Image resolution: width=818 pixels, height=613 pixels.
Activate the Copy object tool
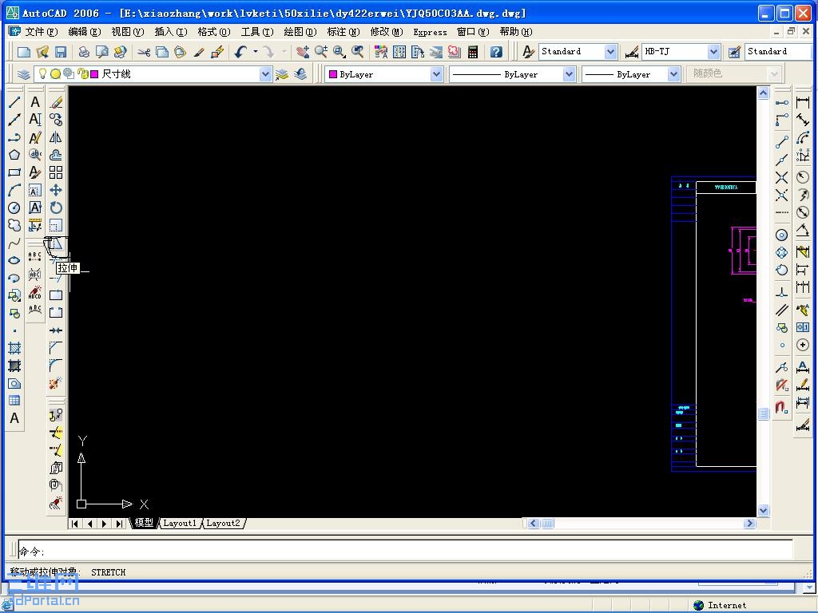(56, 120)
